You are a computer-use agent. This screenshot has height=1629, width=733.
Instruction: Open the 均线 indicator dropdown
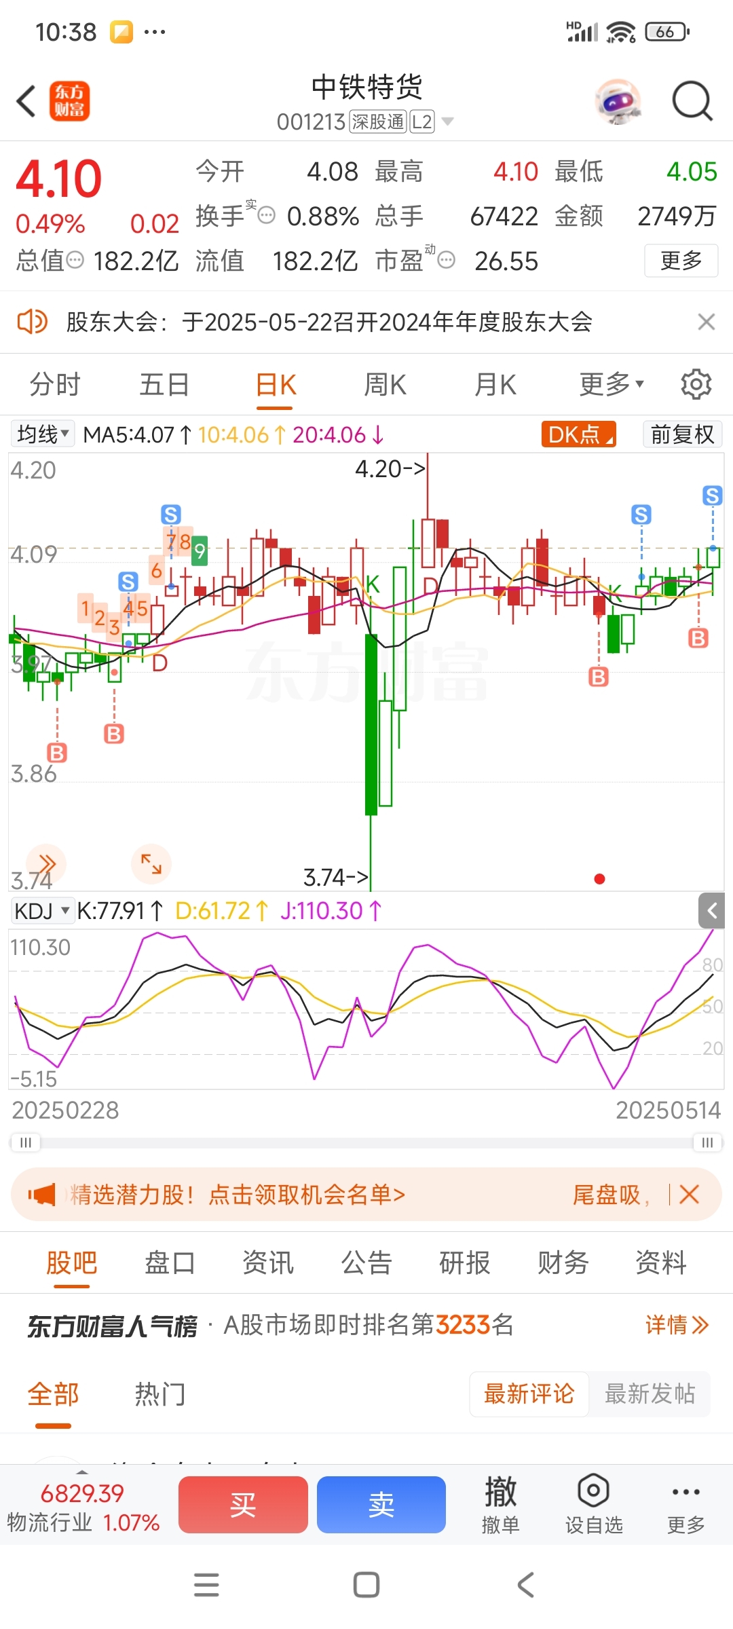pos(43,434)
